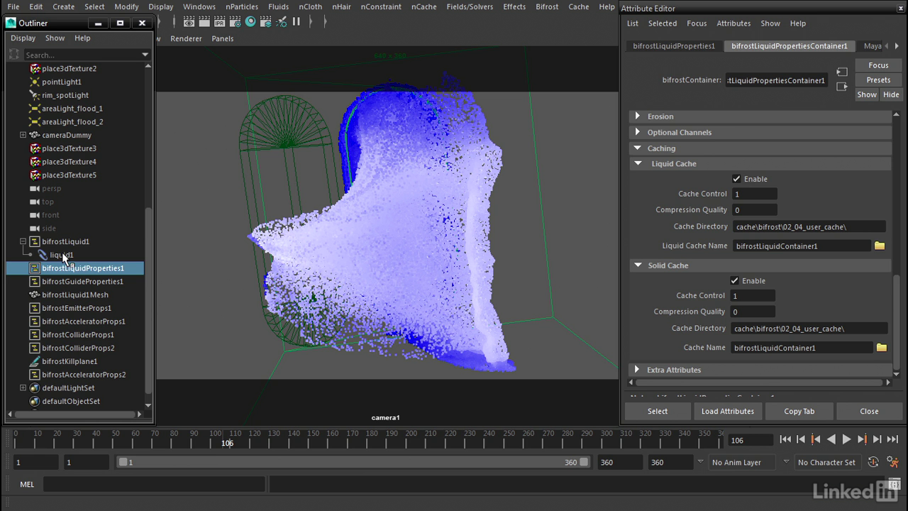The height and width of the screenshot is (511, 908).
Task: Browse folder for Solid Cache Name
Action: click(882, 348)
